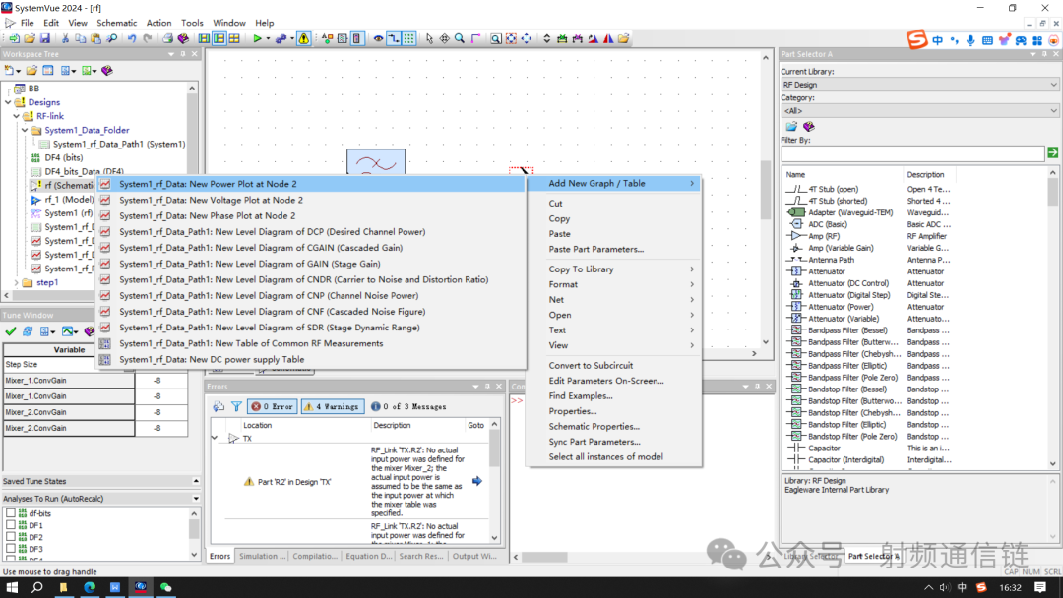Viewport: 1063px width, 598px height.
Task: Click the Undo arrow in the toolbar
Action: point(132,38)
